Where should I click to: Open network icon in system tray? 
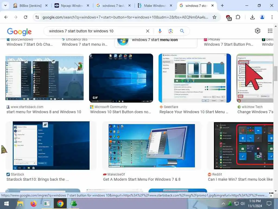(236, 204)
